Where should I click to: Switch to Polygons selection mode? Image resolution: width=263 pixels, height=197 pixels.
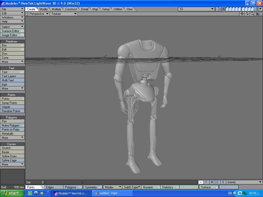click(73, 187)
